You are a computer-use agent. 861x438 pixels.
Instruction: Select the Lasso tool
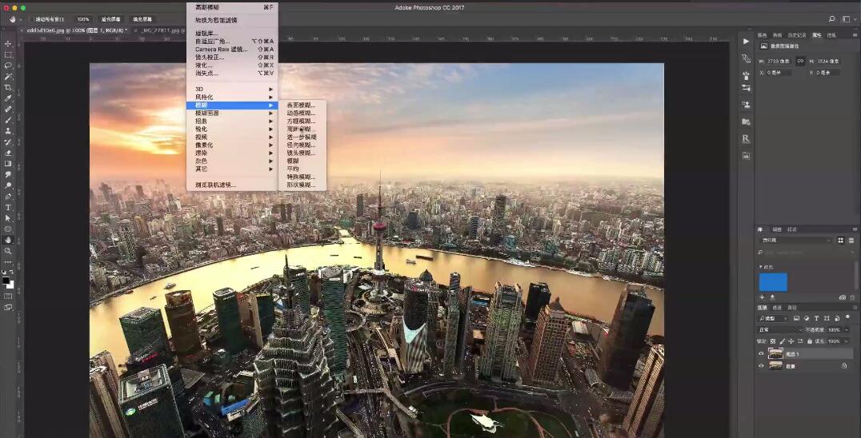8,66
